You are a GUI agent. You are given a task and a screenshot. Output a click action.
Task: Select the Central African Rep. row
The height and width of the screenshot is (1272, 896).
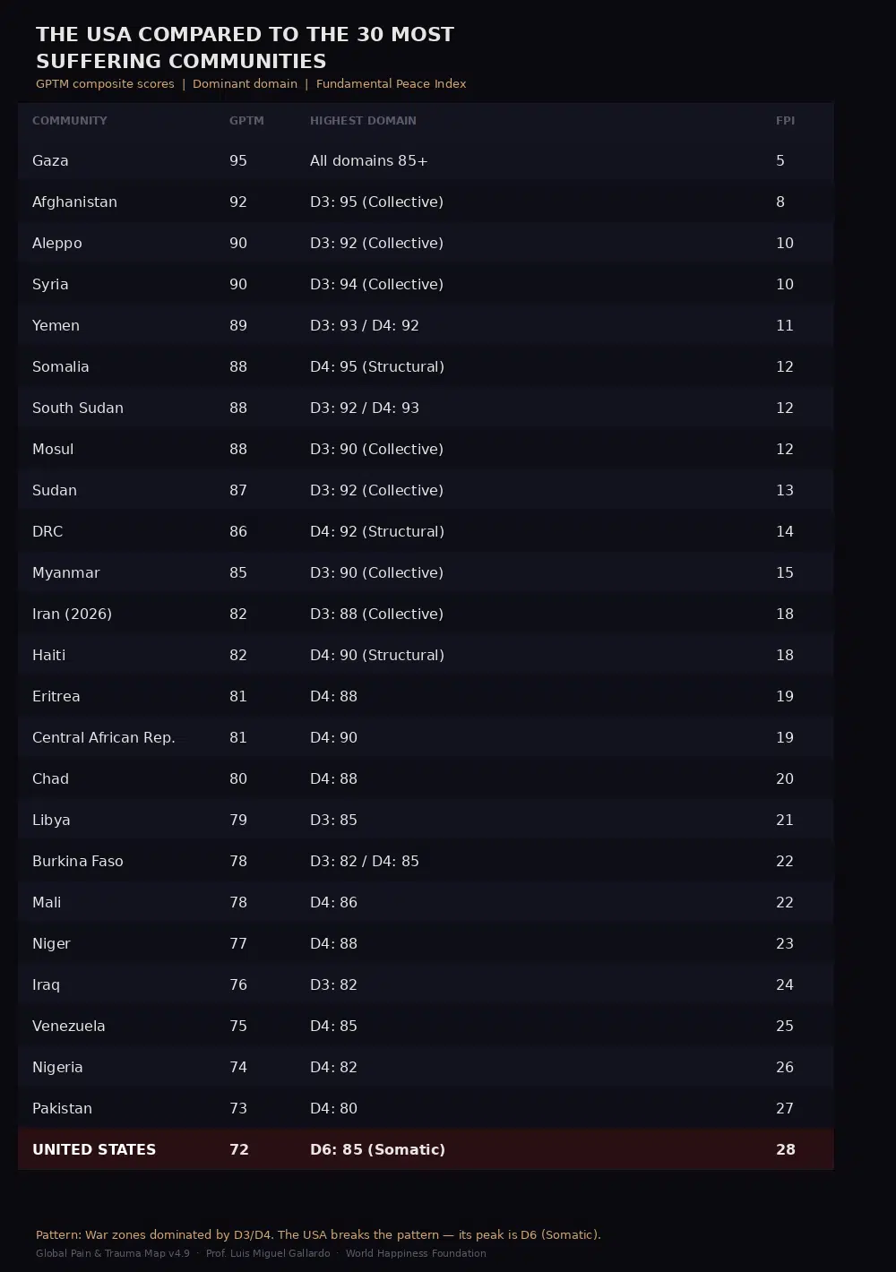(x=104, y=738)
